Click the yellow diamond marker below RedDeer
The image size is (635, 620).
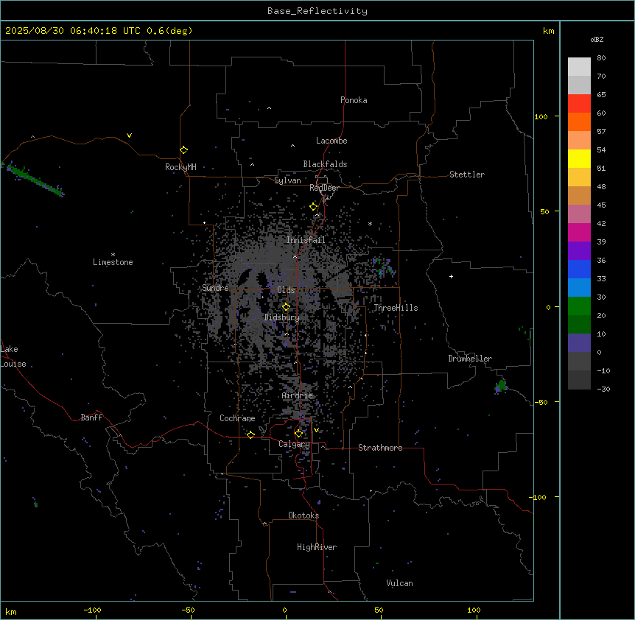(x=314, y=207)
